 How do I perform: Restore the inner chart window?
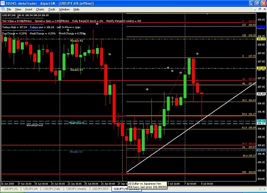[260, 9]
